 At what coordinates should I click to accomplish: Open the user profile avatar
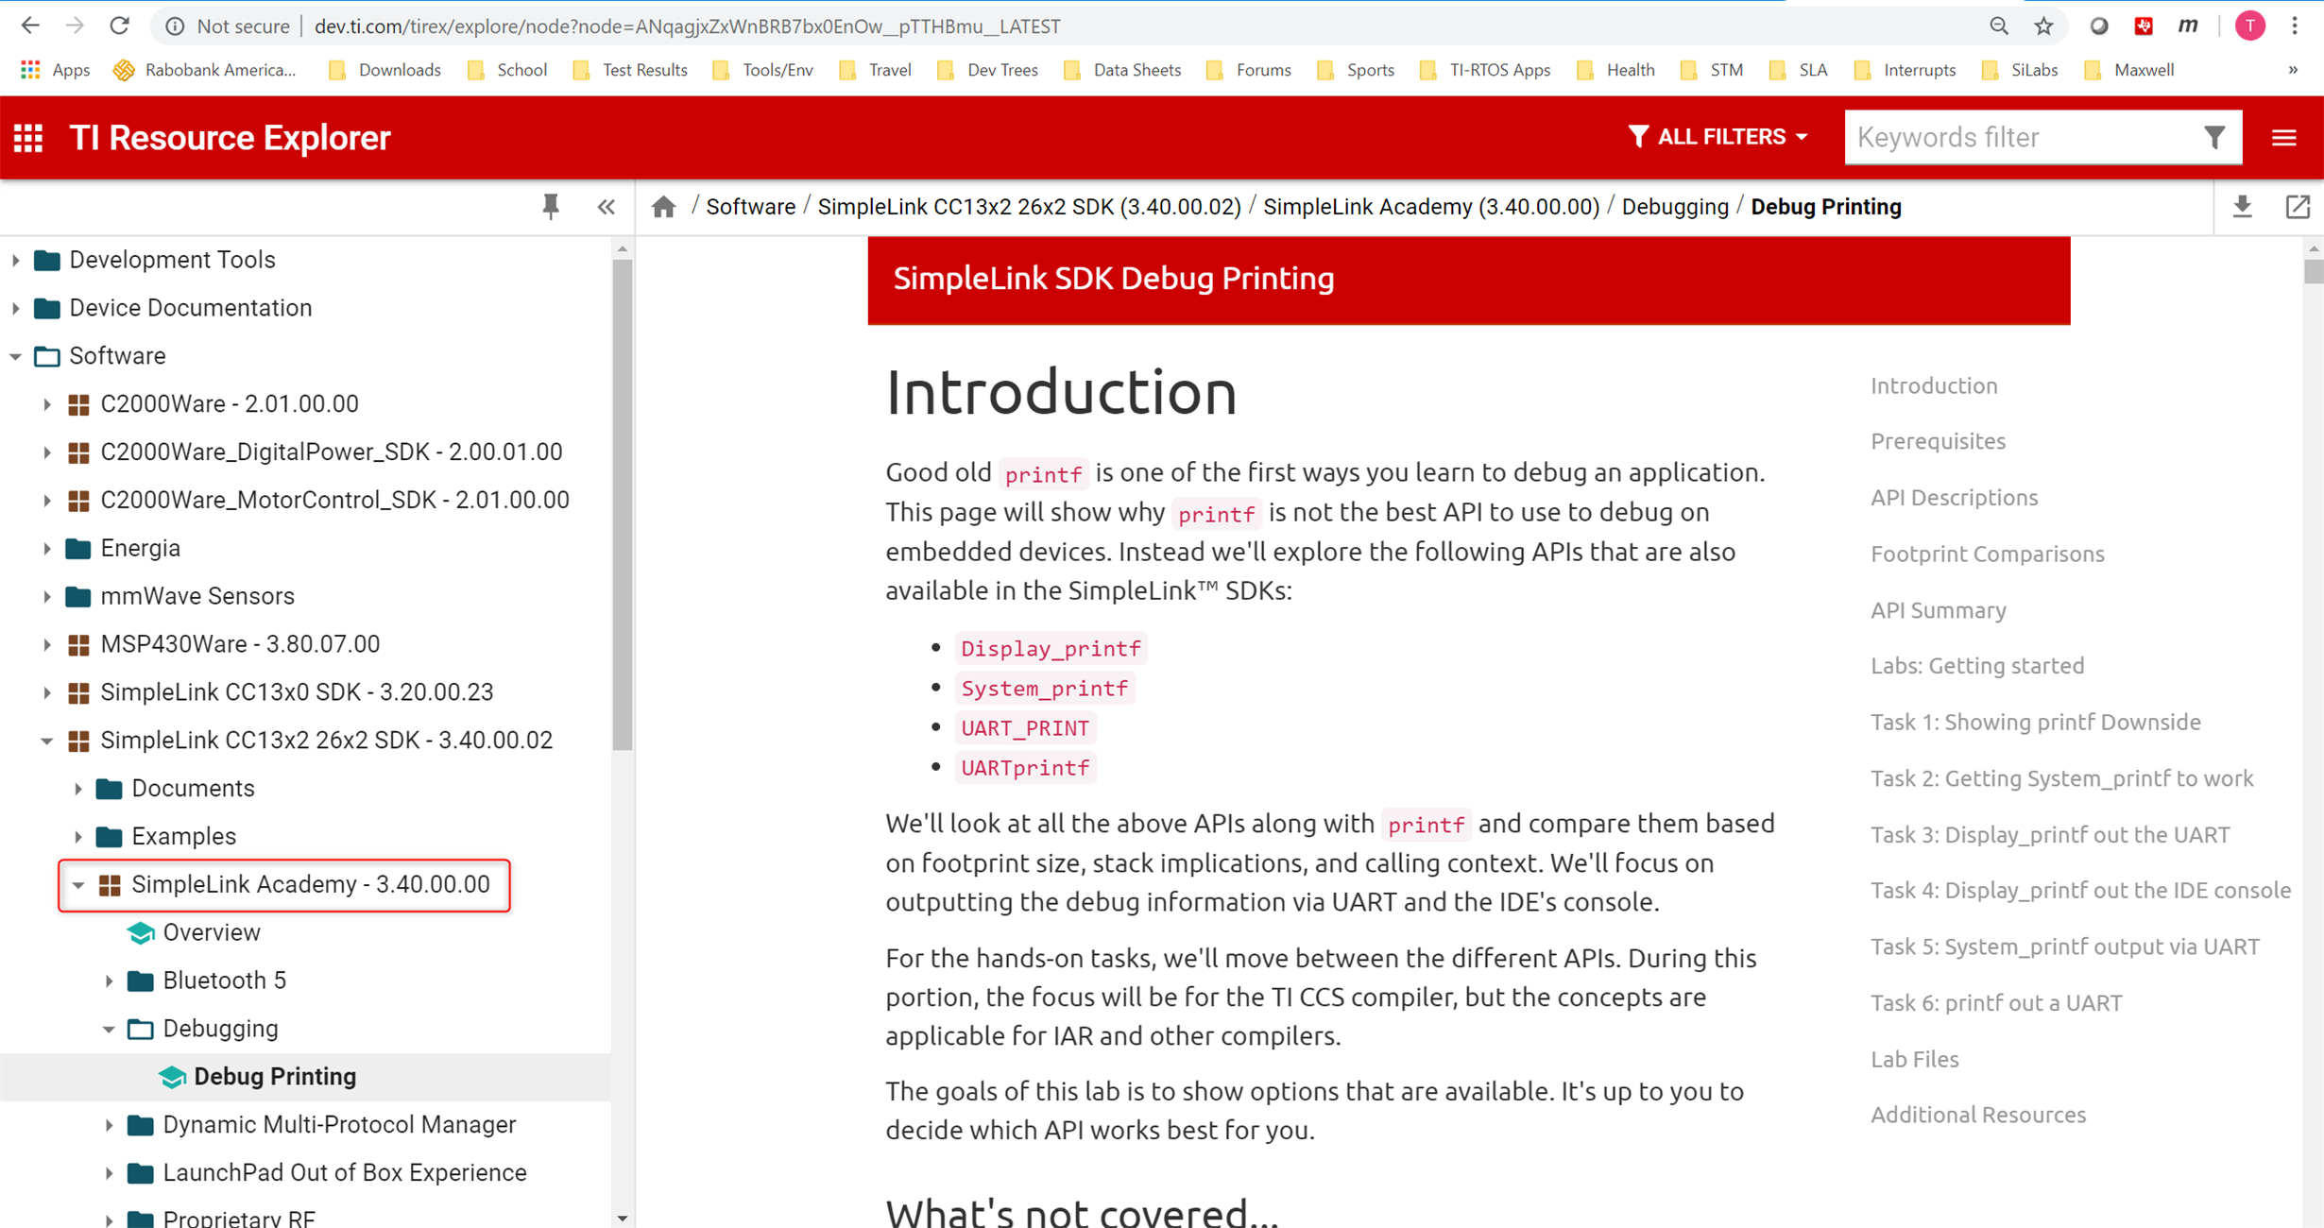2250,26
